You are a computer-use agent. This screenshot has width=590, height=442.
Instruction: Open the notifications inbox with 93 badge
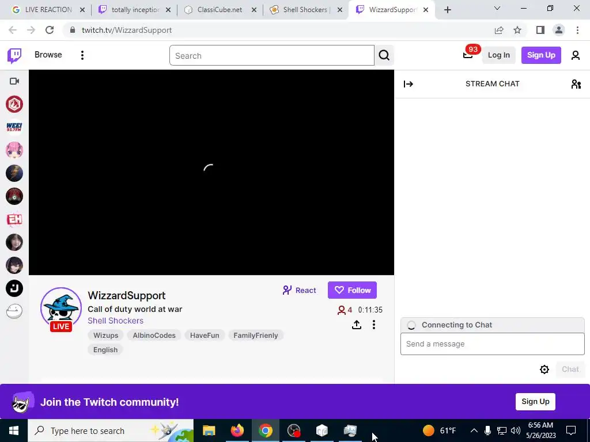468,55
